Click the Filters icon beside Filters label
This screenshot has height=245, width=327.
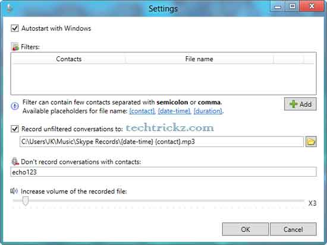pos(15,47)
